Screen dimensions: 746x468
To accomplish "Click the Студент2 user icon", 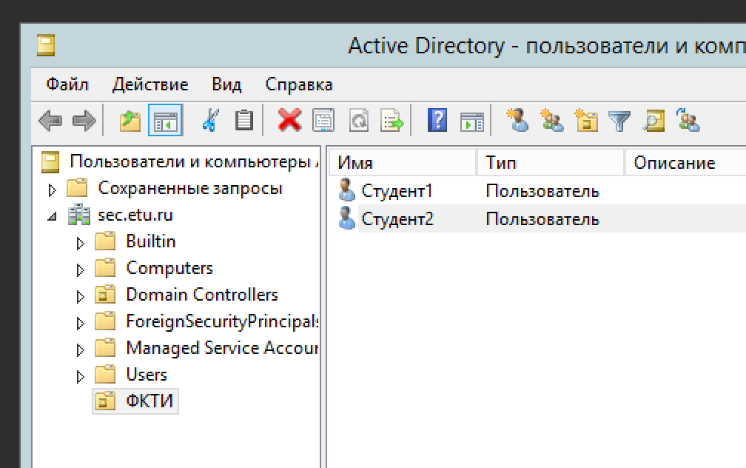I will (x=346, y=218).
